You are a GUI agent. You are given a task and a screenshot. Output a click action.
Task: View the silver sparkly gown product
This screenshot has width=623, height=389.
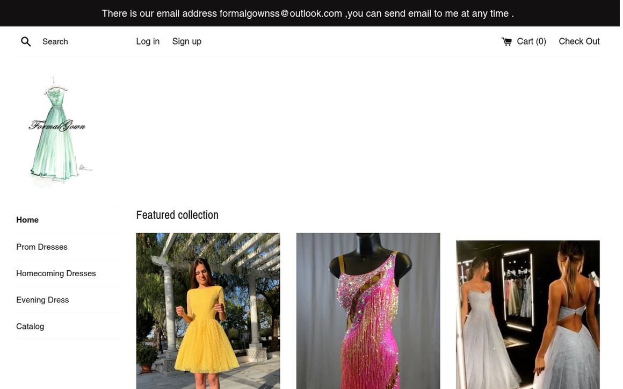coord(528,315)
